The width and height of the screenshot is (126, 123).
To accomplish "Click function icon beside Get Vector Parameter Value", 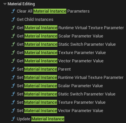I will click(x=13, y=61).
